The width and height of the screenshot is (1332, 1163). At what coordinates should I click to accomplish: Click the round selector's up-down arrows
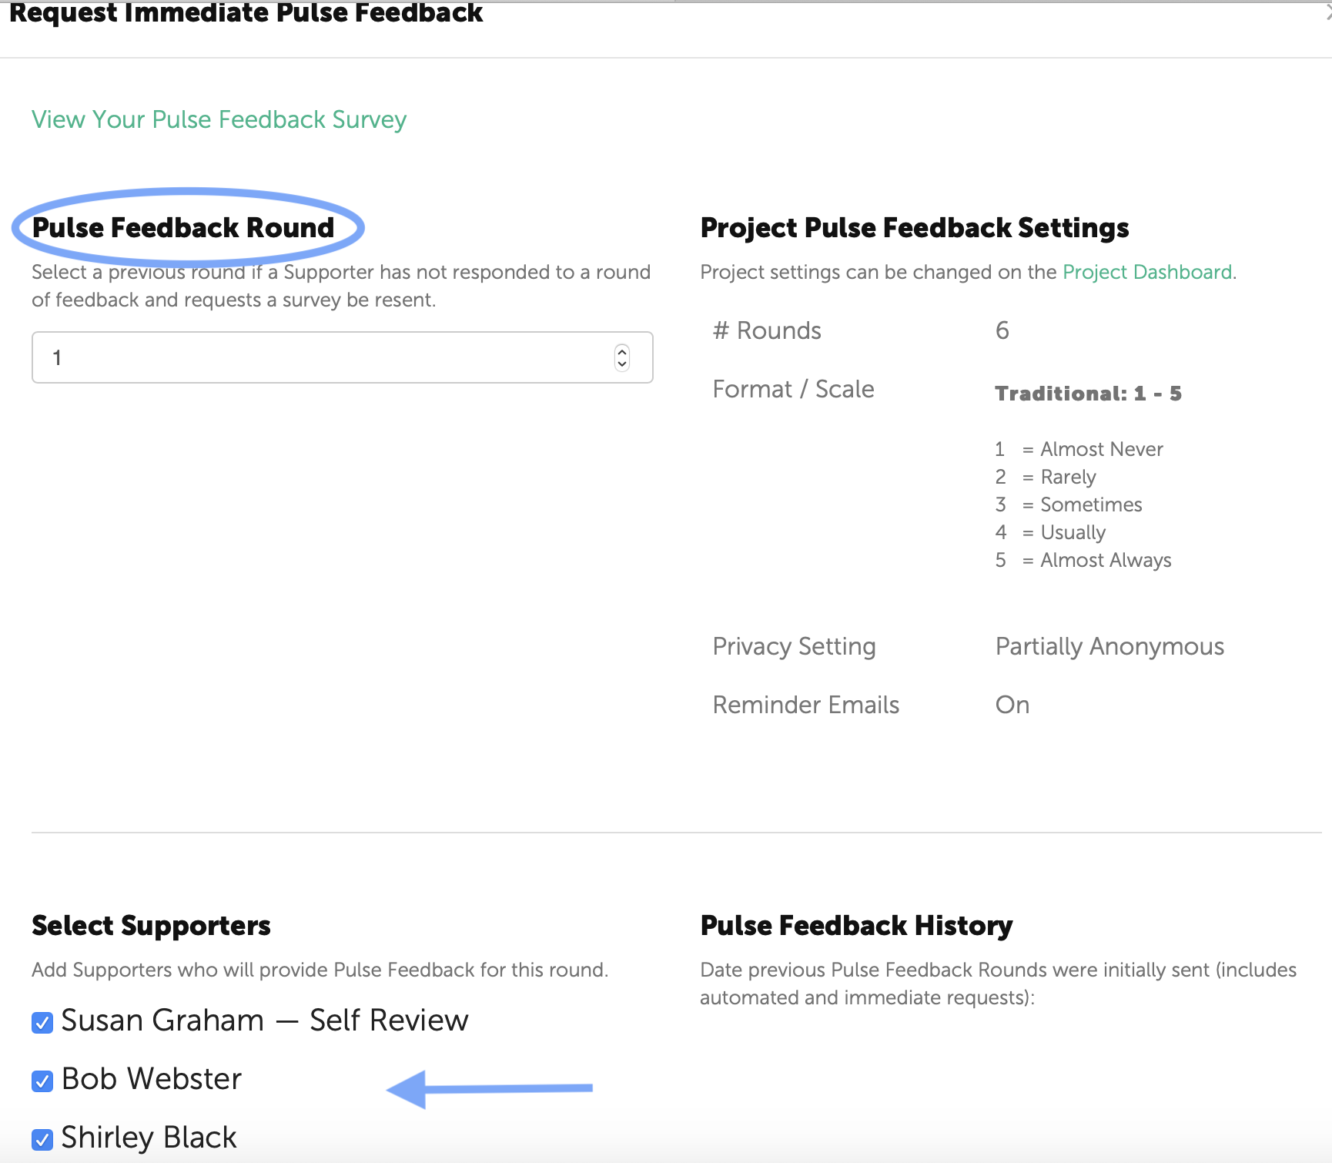pos(622,357)
